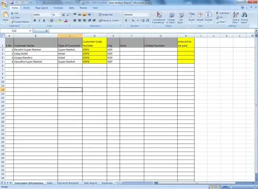The image size is (258, 189).
Task: Adjust the zoom slider in status bar
Action: (x=243, y=187)
